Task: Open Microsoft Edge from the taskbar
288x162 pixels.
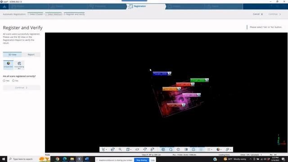Action: (65, 159)
